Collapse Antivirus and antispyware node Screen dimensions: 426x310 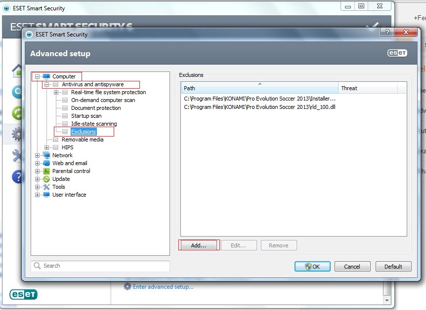click(x=46, y=84)
